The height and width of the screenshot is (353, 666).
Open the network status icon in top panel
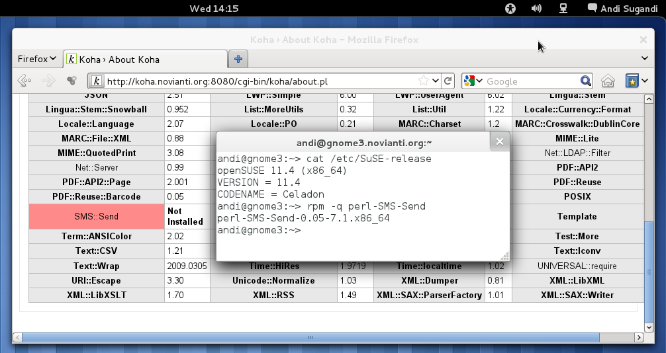(563, 9)
